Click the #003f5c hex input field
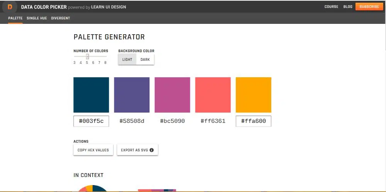This screenshot has width=386, height=192. click(91, 121)
